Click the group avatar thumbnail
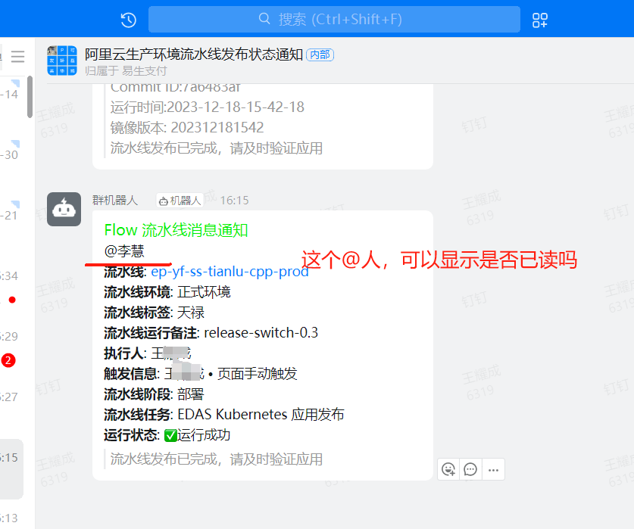This screenshot has width=634, height=529. tap(62, 61)
